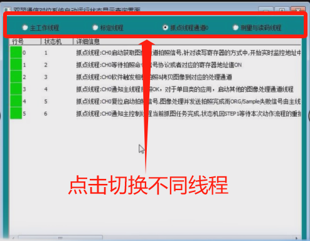This screenshot has height=241, width=310.
Task: Maximize the status display window
Action: (x=282, y=9)
